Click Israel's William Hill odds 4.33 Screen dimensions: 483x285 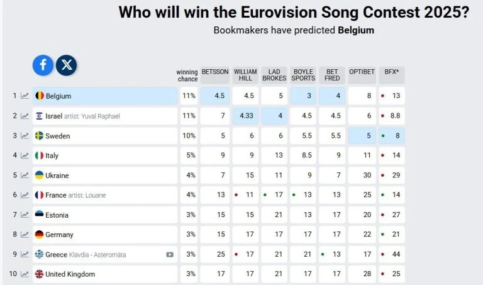click(x=245, y=116)
